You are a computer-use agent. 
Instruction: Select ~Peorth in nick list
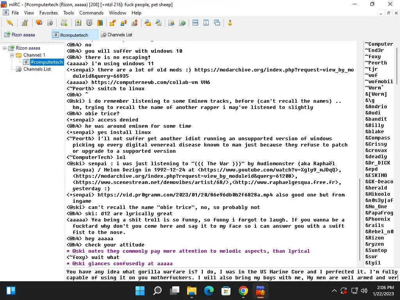coord(376,63)
